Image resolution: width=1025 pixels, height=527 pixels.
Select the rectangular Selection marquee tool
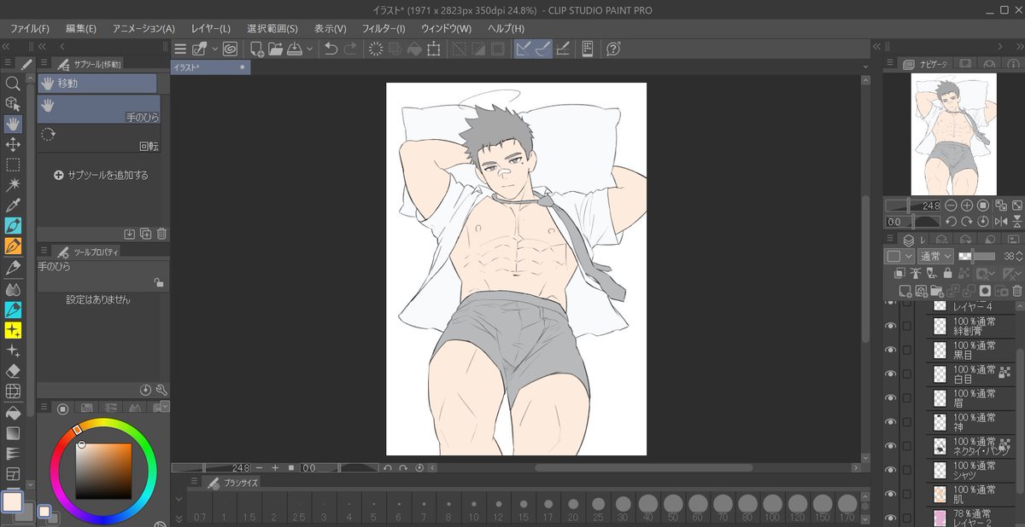click(13, 165)
